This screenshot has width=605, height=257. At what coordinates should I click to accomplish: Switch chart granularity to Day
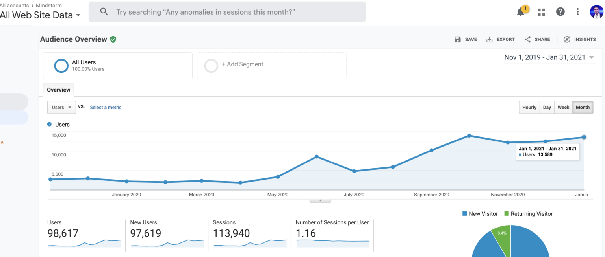(x=547, y=107)
